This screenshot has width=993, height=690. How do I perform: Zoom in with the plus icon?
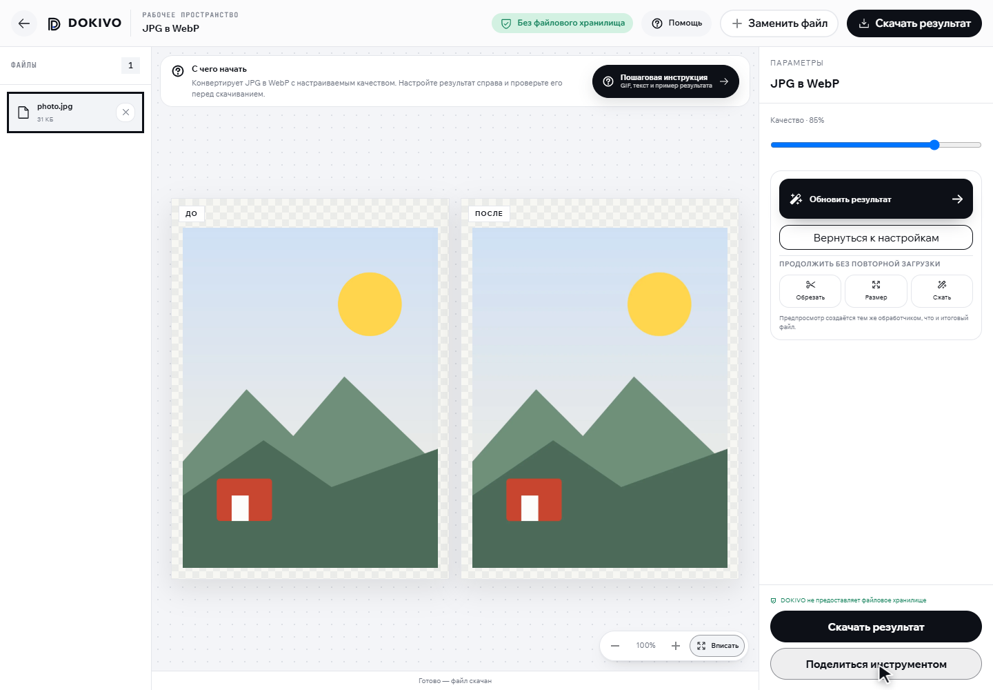(676, 646)
